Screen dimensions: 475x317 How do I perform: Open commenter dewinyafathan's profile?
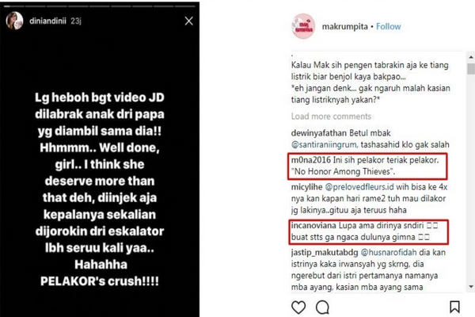click(319, 133)
